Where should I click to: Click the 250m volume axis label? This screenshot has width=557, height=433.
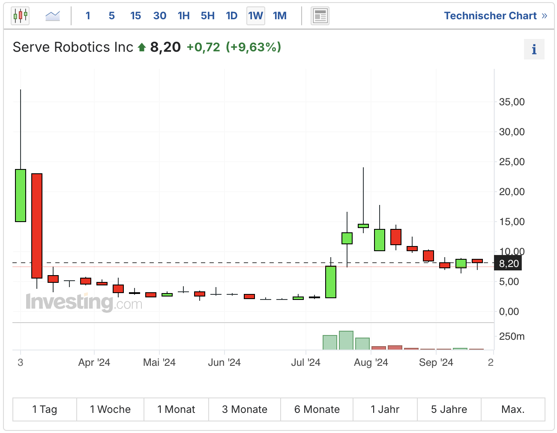click(x=512, y=336)
